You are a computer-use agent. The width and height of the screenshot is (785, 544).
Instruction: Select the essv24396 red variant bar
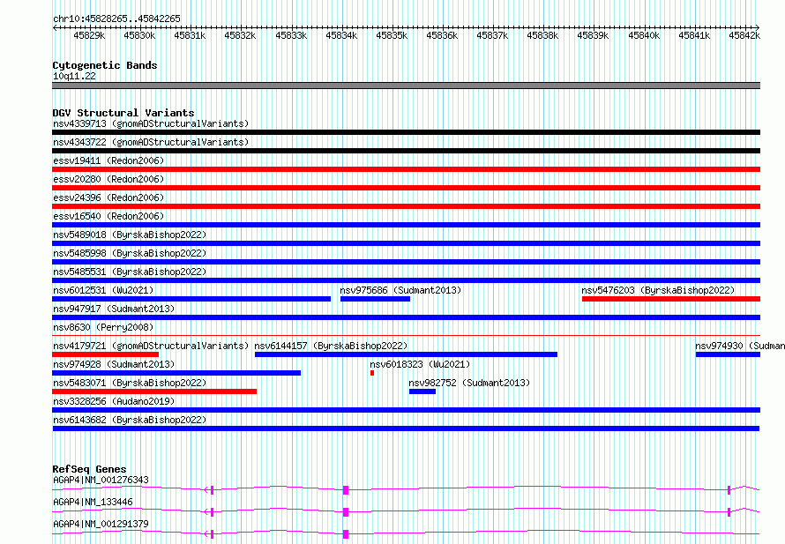tap(406, 206)
